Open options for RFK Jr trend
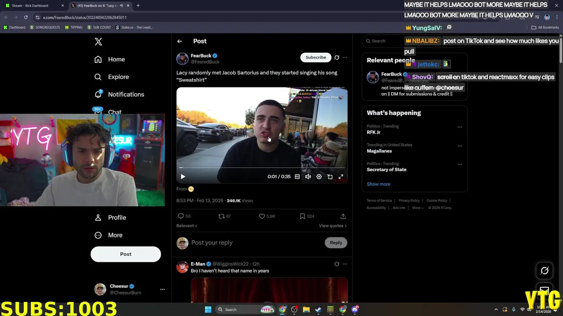 coord(460,127)
